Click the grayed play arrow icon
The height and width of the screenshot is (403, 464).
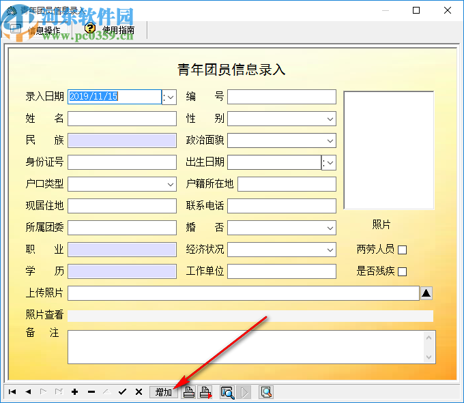pyautogui.click(x=244, y=392)
